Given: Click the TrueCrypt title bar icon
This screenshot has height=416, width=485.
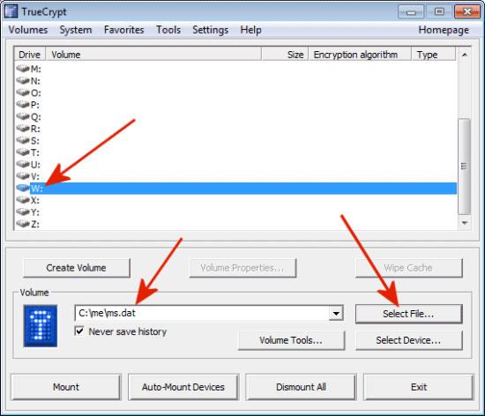Looking at the screenshot, I should pyautogui.click(x=11, y=11).
